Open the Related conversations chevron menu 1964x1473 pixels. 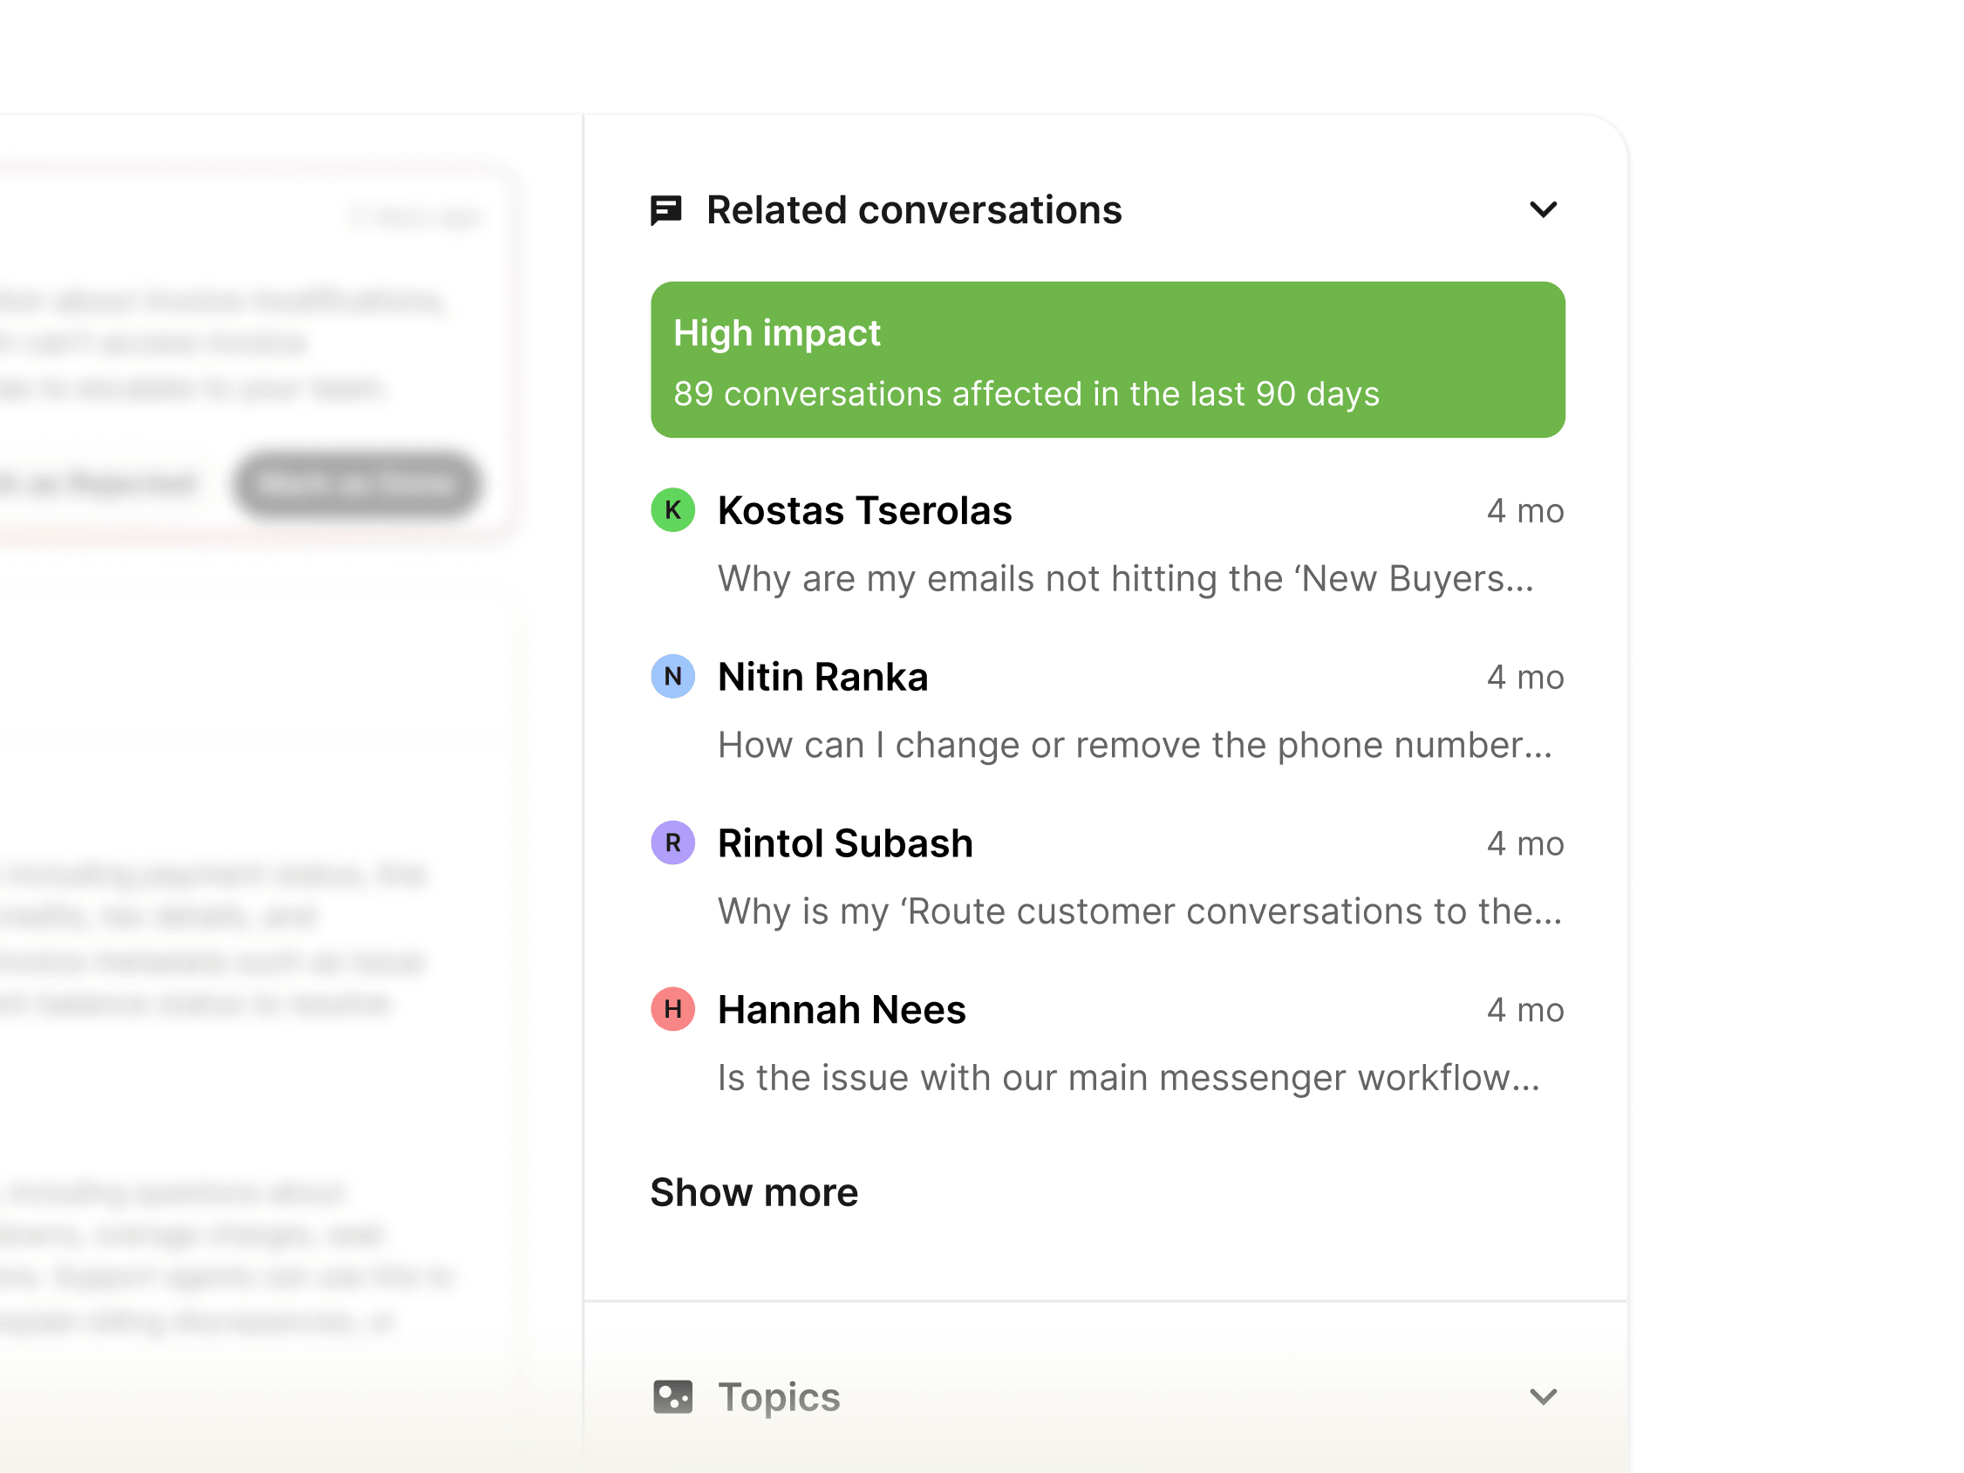1543,209
